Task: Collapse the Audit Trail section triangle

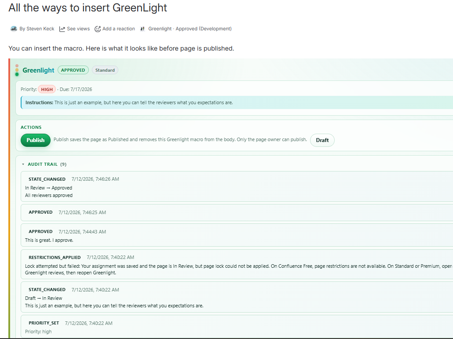Action: point(23,164)
